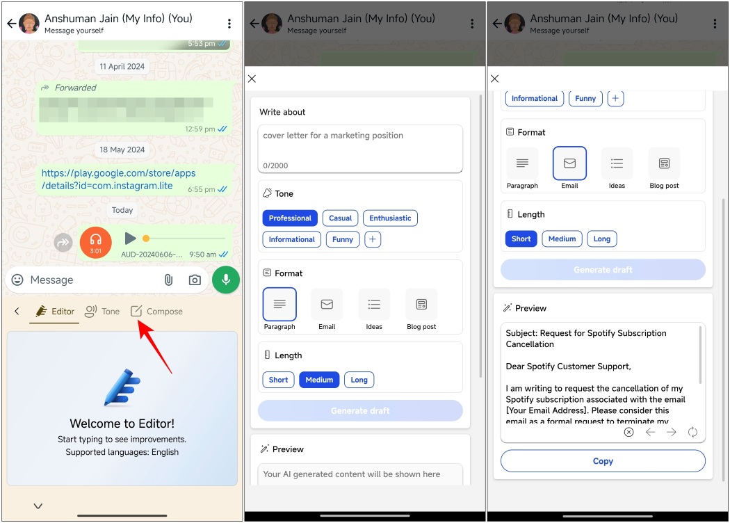Focus the Write about text box
730x523 pixels.
[359, 148]
